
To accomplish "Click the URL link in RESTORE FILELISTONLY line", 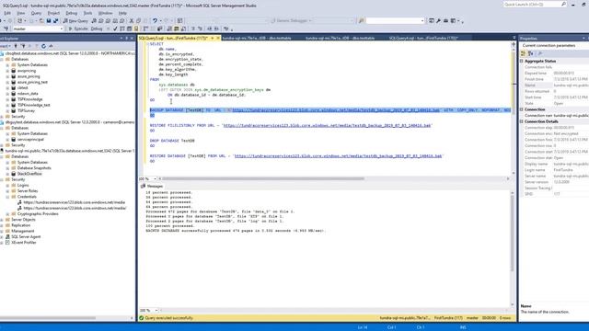I will pos(328,125).
